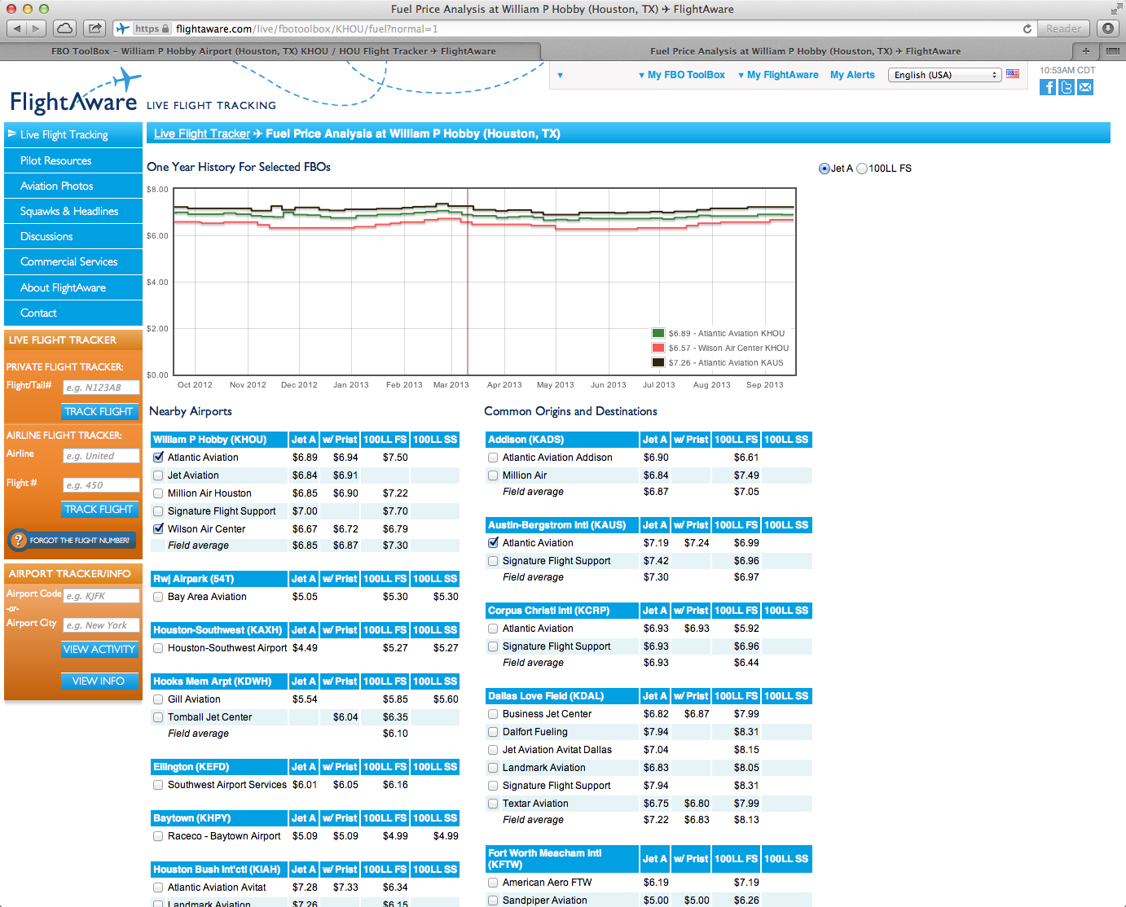
Task: Open the Live Flight Tracker link
Action: click(x=201, y=133)
